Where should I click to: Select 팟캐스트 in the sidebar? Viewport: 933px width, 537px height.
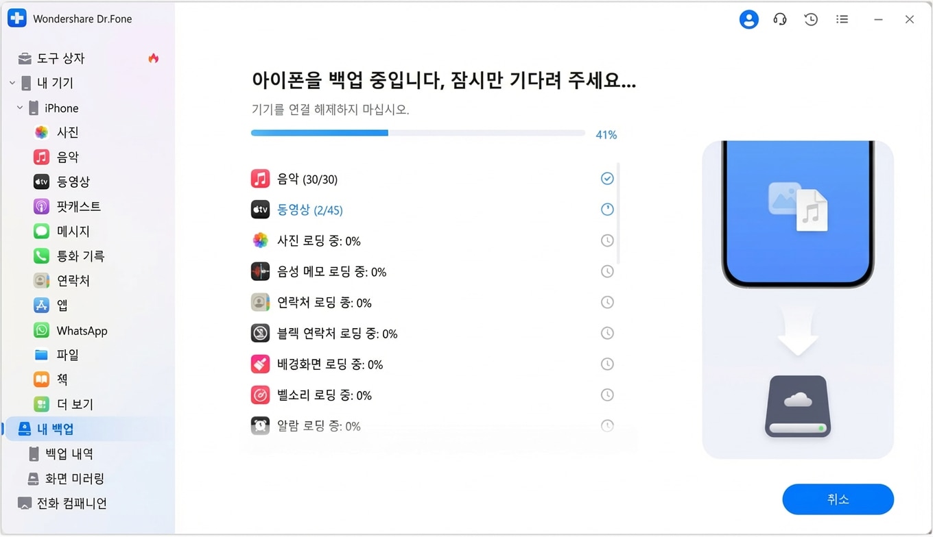(78, 206)
